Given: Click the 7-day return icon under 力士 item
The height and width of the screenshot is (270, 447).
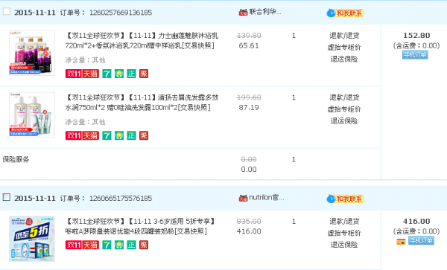Looking at the screenshot, I should click(107, 74).
